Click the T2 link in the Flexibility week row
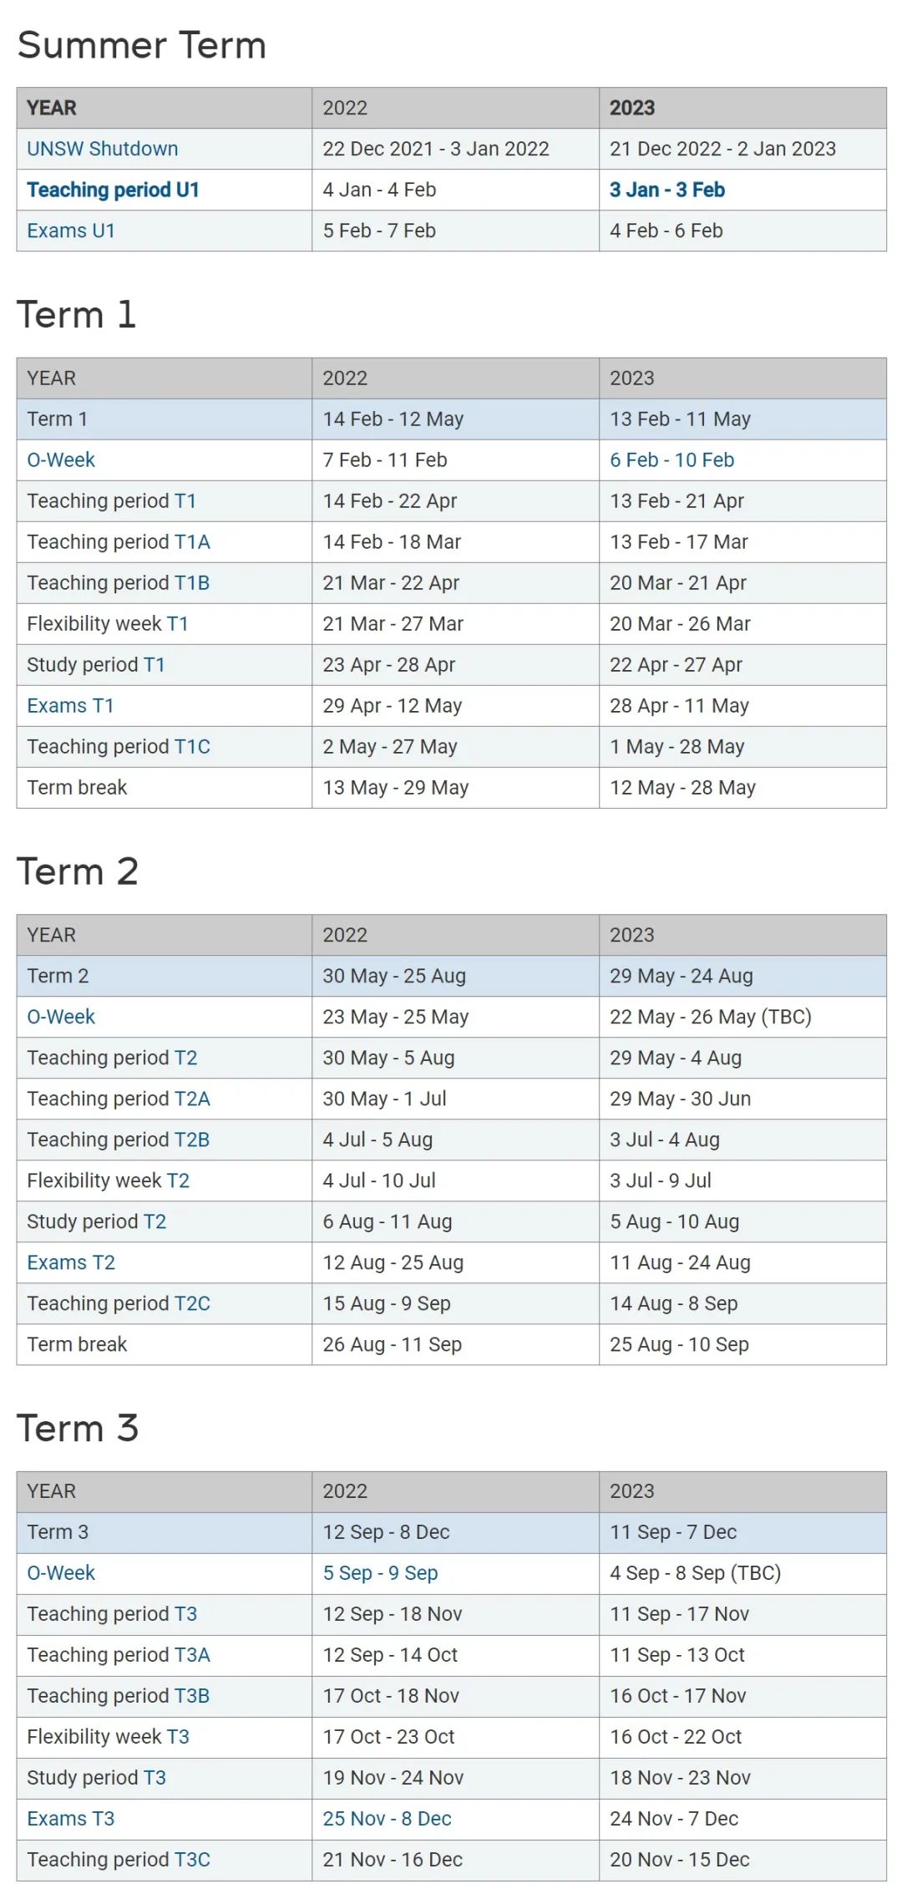This screenshot has width=902, height=1894. click(178, 1180)
